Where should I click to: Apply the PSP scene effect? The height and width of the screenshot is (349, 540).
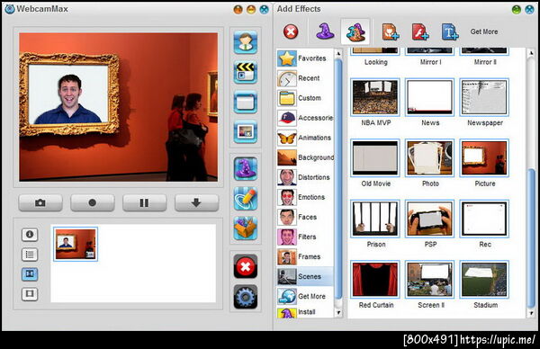coord(430,219)
